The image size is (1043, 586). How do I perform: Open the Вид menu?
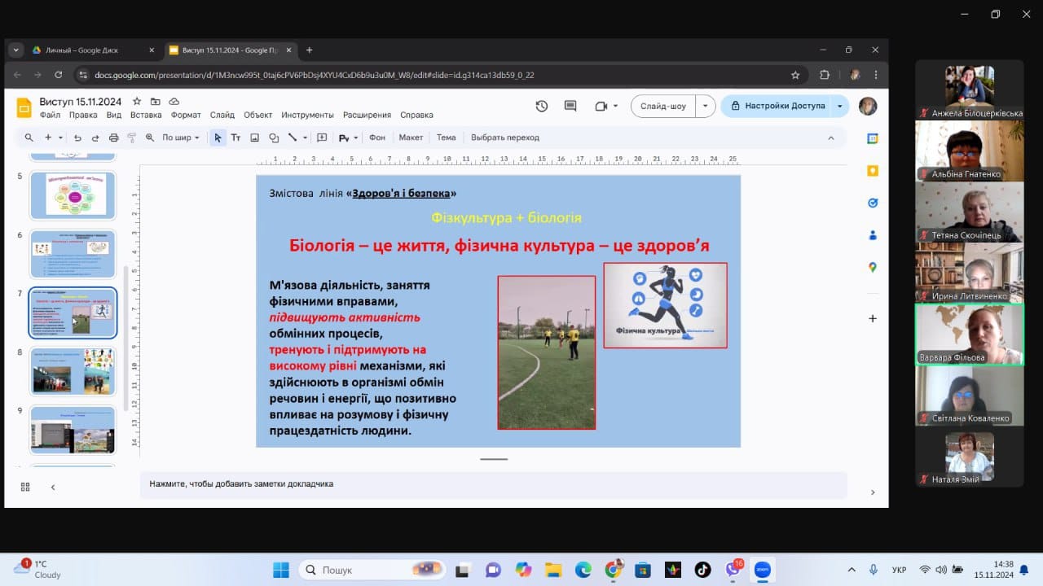coord(114,115)
